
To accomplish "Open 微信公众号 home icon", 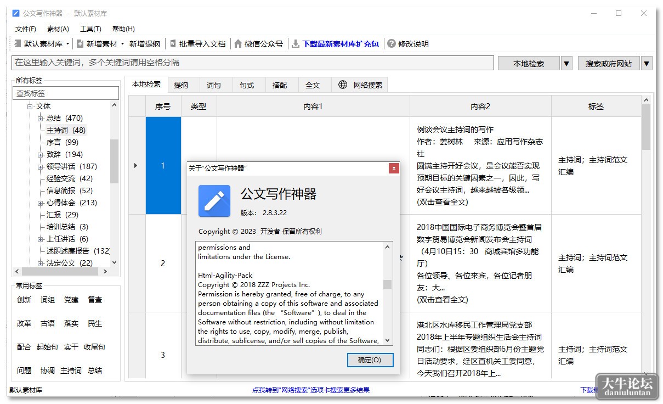I will point(238,44).
